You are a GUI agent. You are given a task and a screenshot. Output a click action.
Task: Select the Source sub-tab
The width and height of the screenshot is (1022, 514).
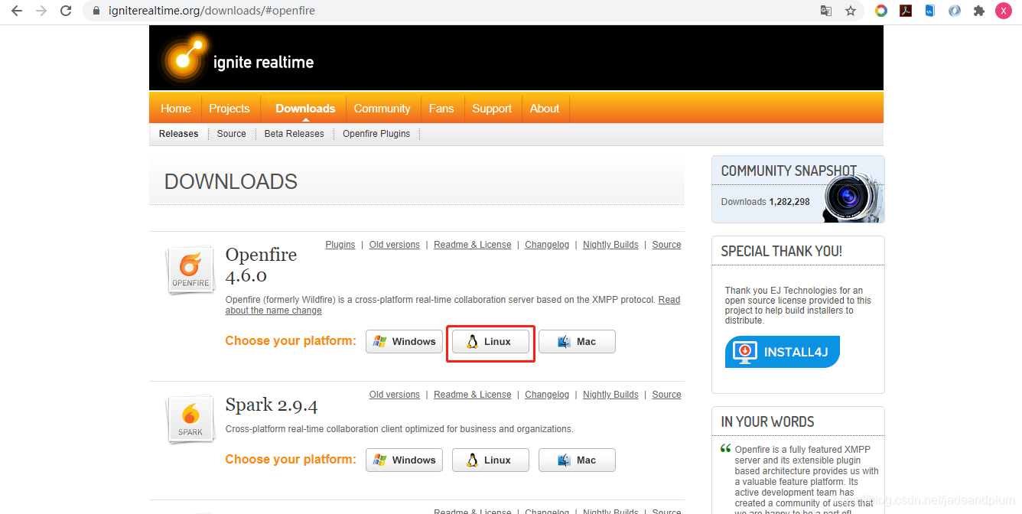click(x=232, y=134)
